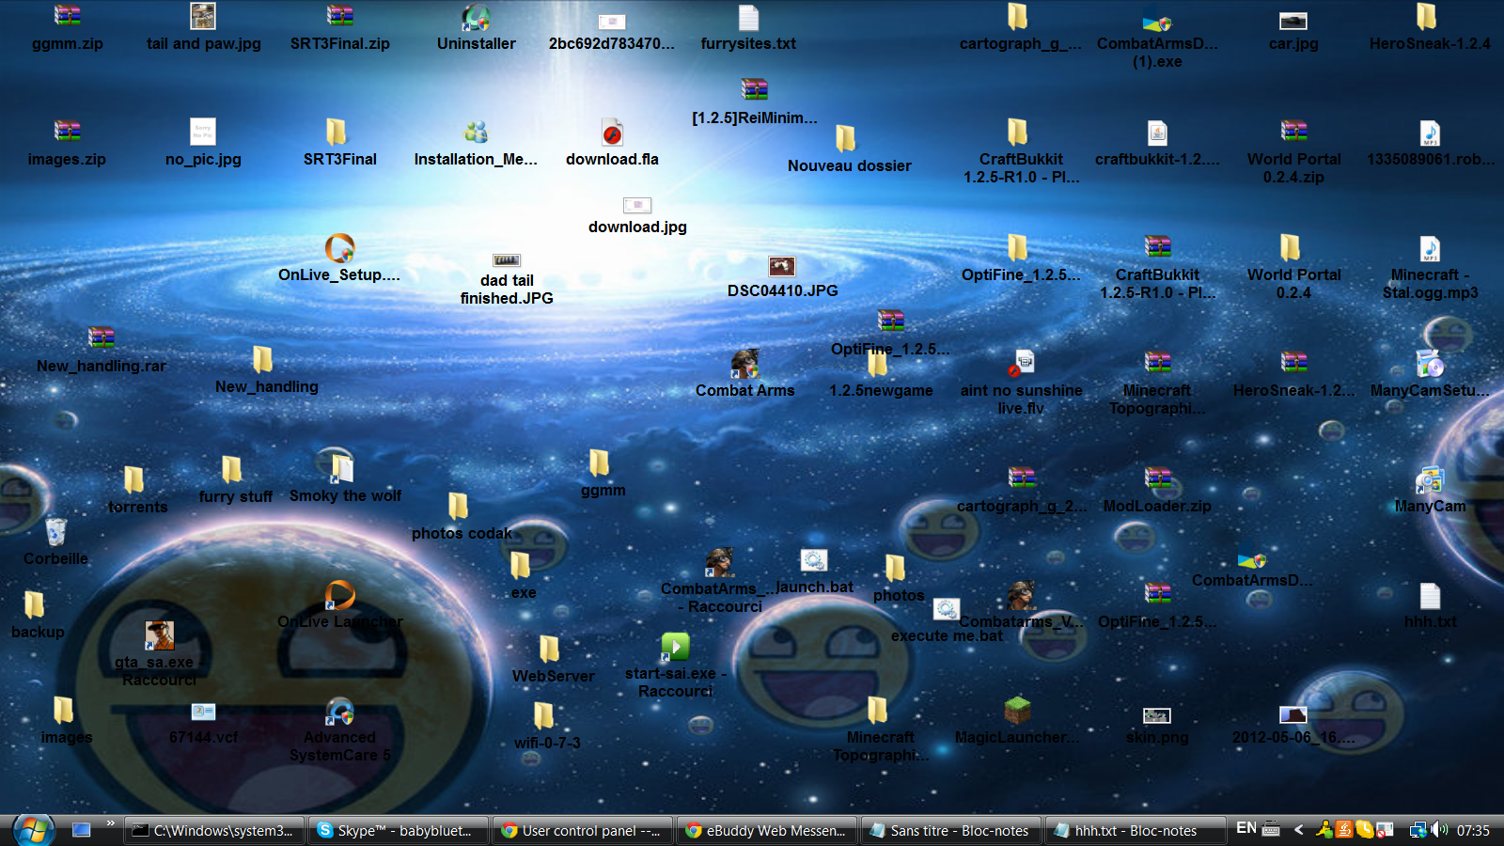Run the OnLive_Setup installer icon

coord(339,248)
